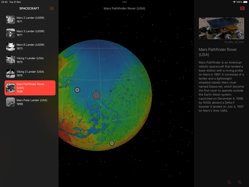This screenshot has width=249, height=187.
Task: Click the zoom out magnifier icon
Action: click(229, 182)
